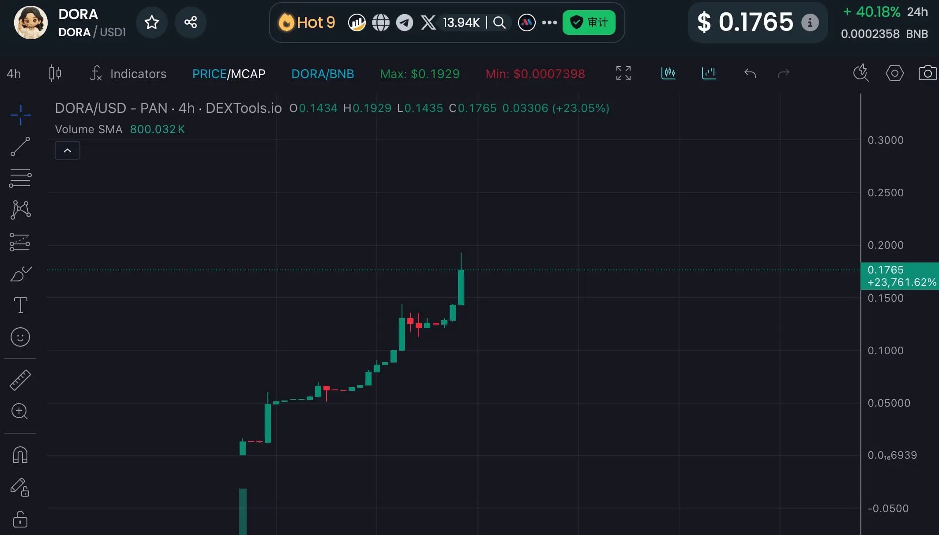
Task: Add DORA to favorites with star icon
Action: (x=152, y=22)
